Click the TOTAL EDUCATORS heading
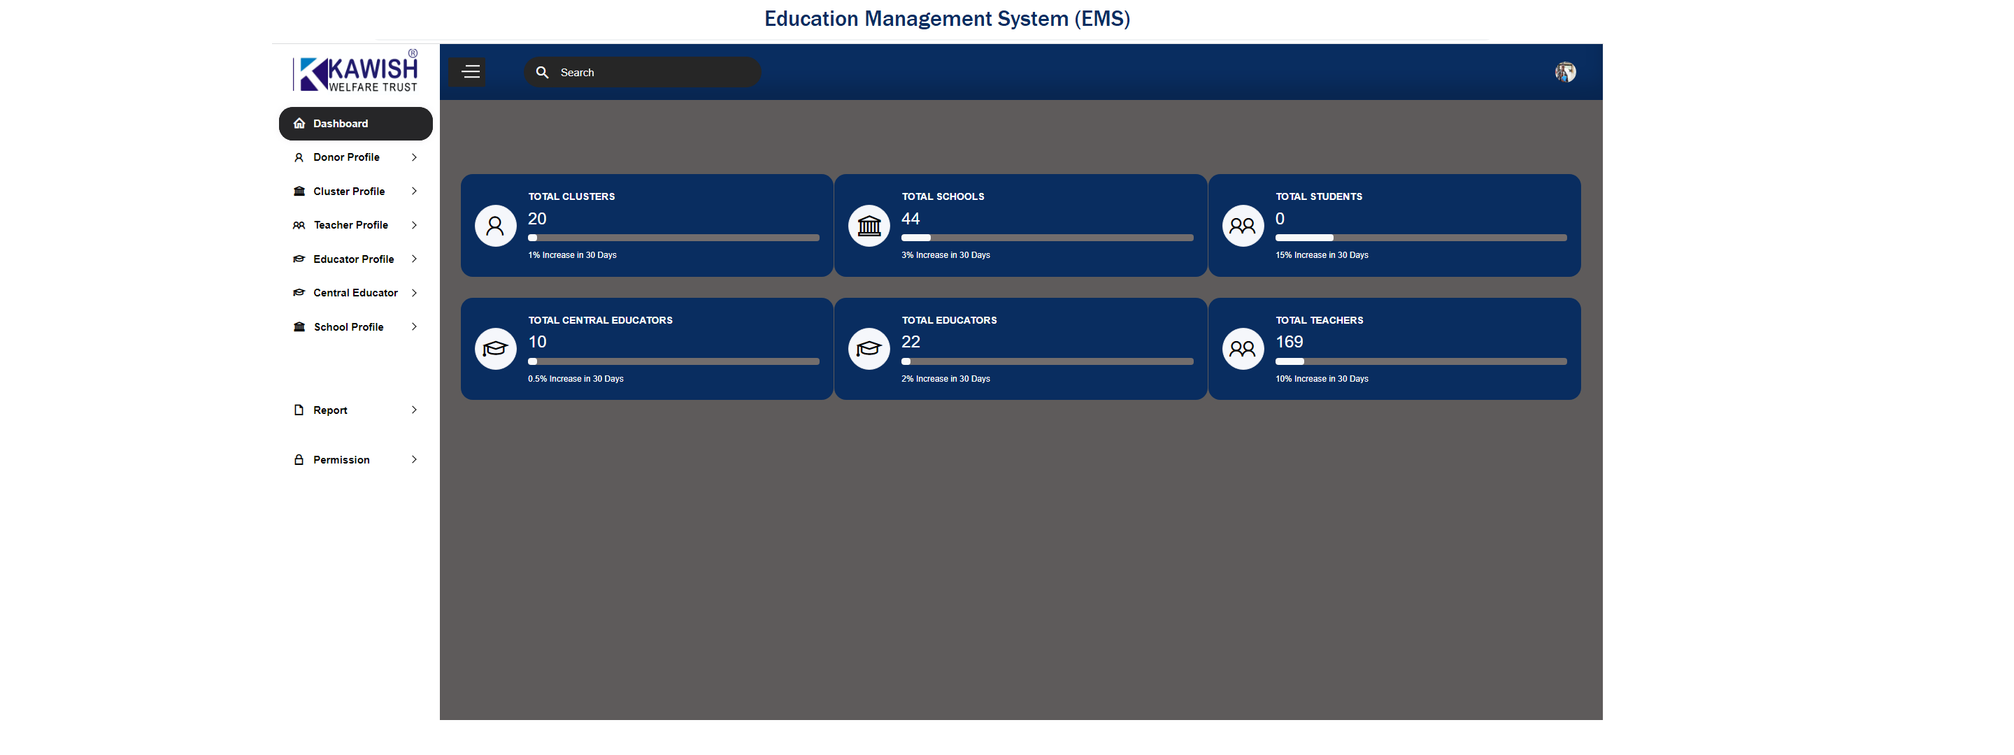The width and height of the screenshot is (2014, 755). click(x=949, y=320)
